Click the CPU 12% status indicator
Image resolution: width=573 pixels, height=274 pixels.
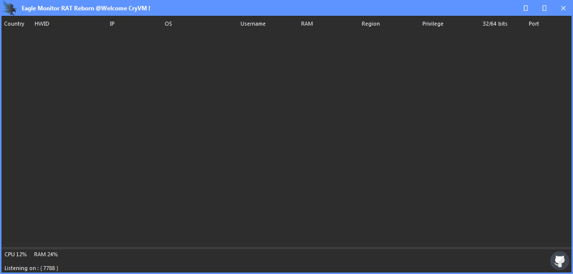point(16,254)
